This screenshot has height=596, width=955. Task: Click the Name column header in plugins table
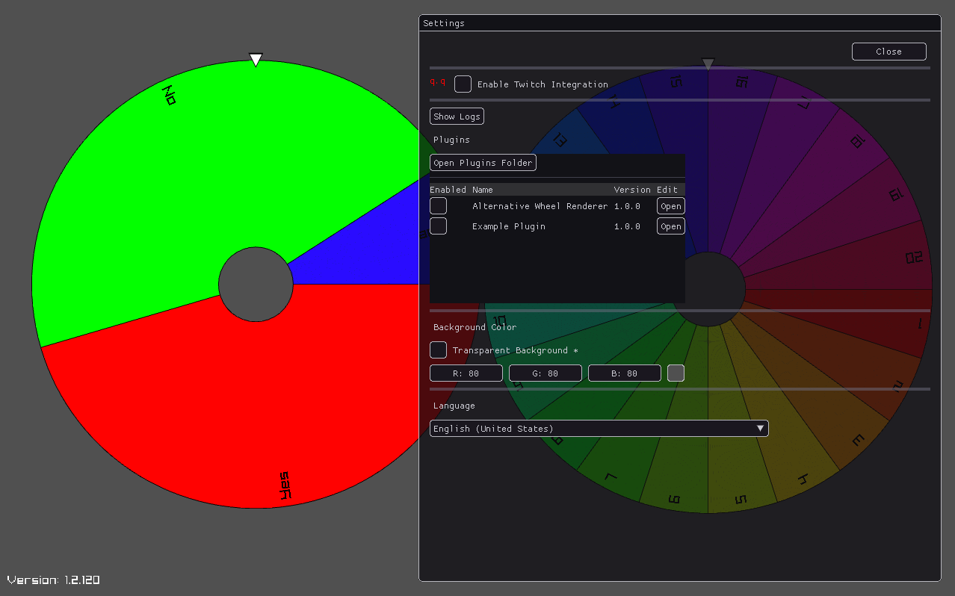[x=483, y=190]
